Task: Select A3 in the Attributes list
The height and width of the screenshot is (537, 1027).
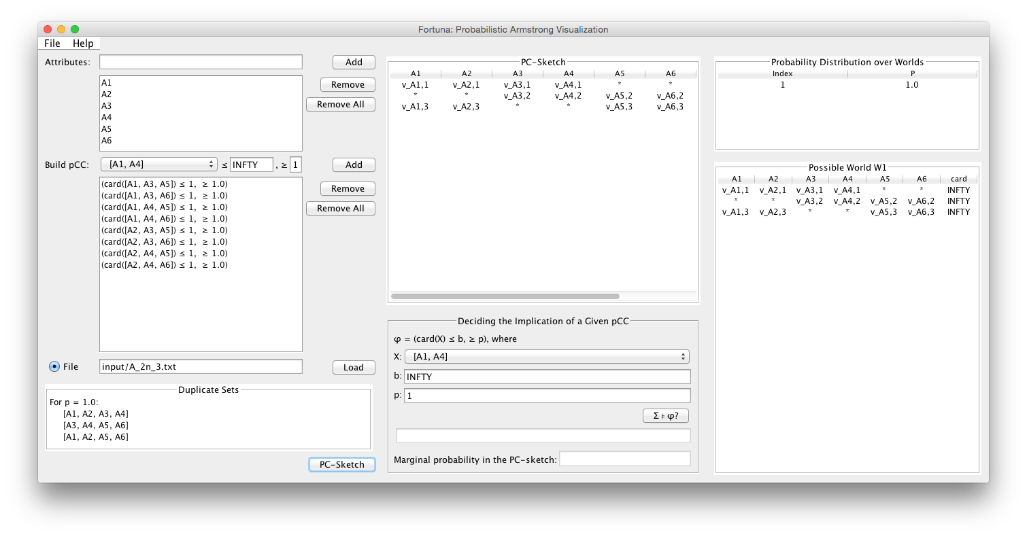Action: (201, 105)
